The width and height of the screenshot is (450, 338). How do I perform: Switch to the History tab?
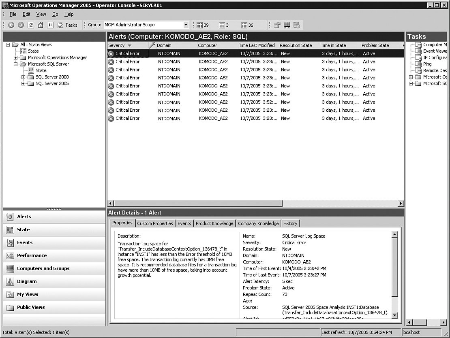290,223
